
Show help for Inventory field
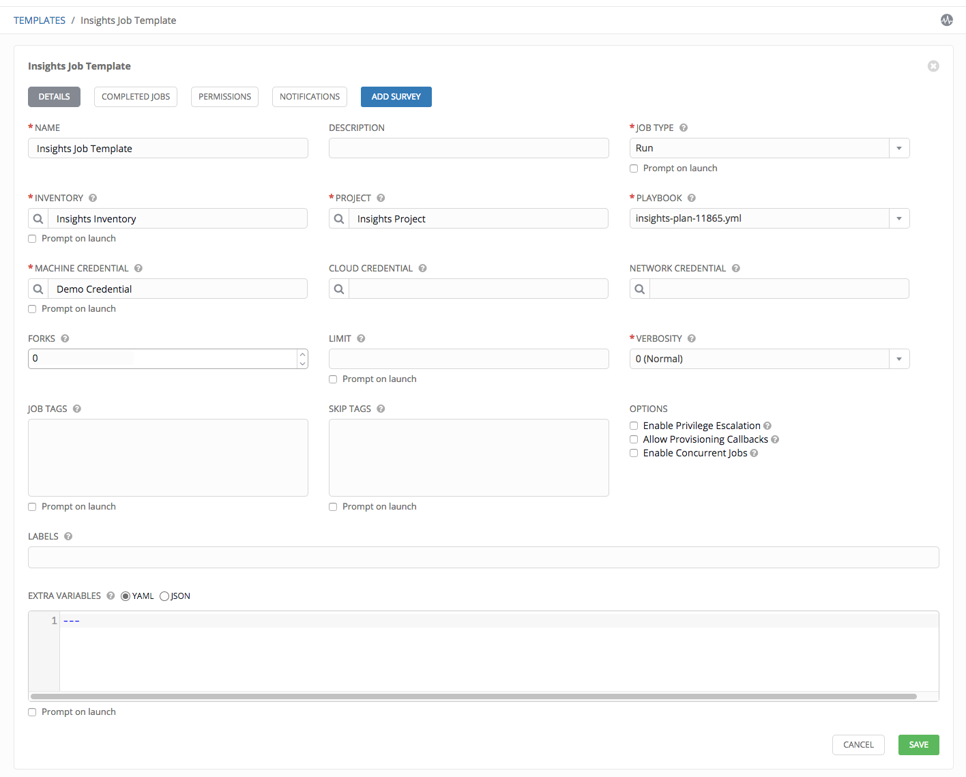tap(93, 198)
